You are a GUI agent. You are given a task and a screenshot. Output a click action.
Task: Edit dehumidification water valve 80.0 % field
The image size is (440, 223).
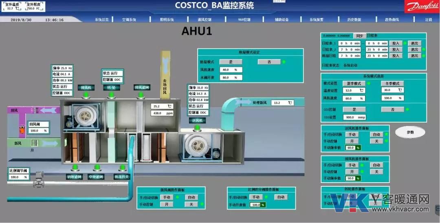point(231,77)
